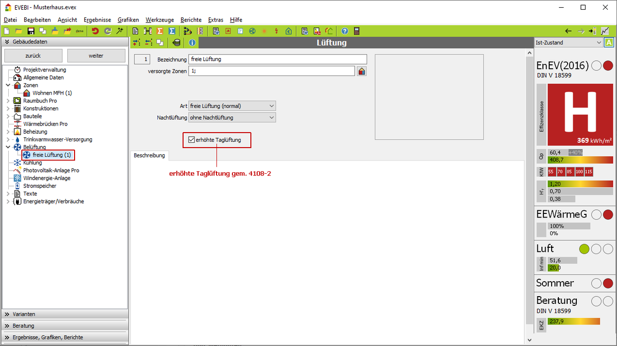Expand the Konstruktionen tree node
This screenshot has width=617, height=346.
pyautogui.click(x=8, y=108)
